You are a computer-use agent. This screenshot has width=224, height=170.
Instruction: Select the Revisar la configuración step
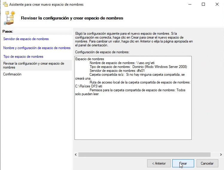(33, 65)
